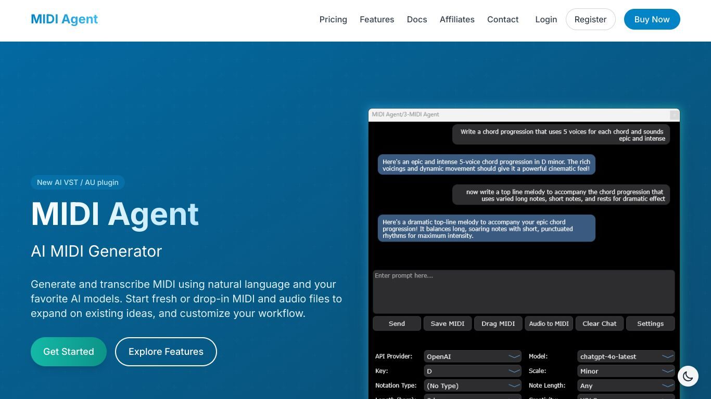Click the Audio to MIDI button
Image resolution: width=711 pixels, height=399 pixels.
click(549, 323)
